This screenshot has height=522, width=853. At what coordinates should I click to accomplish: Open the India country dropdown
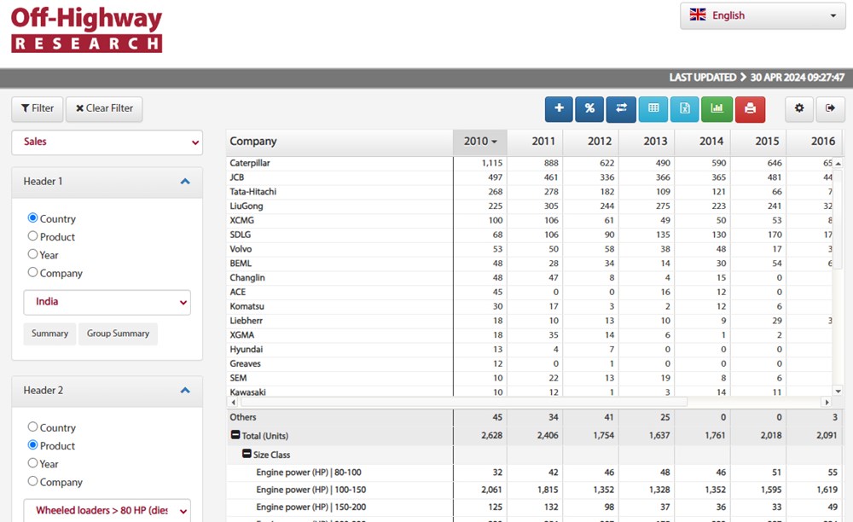107,302
